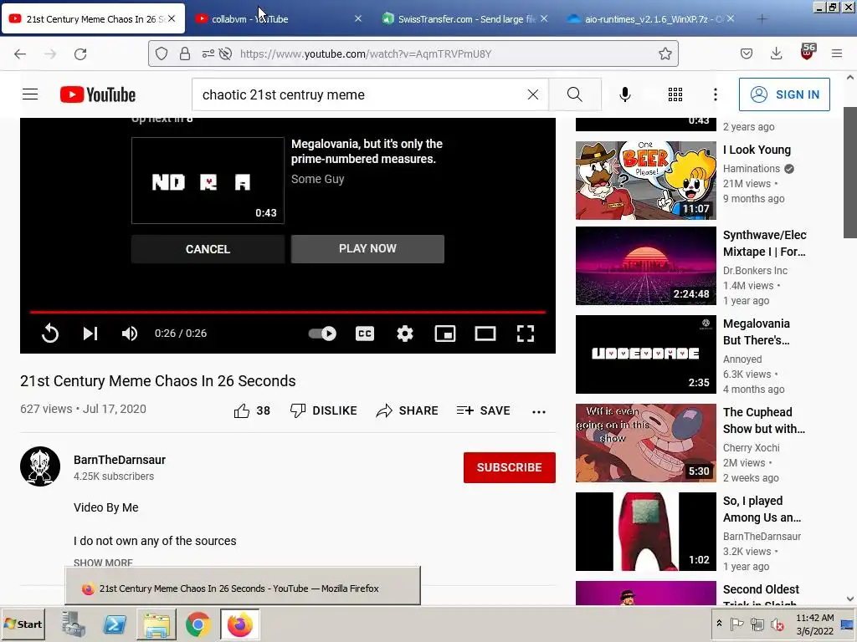
Task: Reload the current page
Action: click(x=80, y=53)
